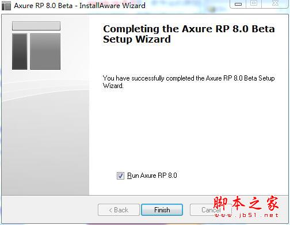The image size is (290, 225).
Task: Close the Axure RP 8.0 Beta wizard
Action: [275, 3]
